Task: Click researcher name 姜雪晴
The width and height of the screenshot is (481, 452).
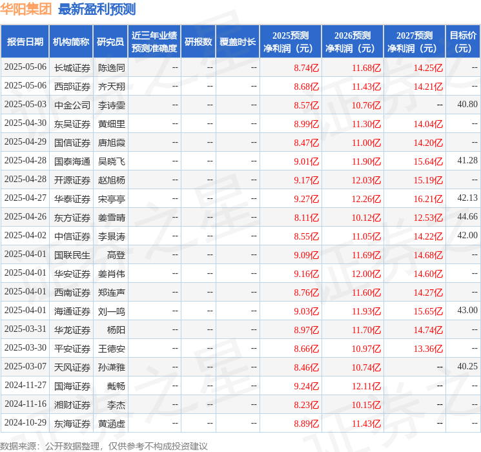Action: (111, 218)
